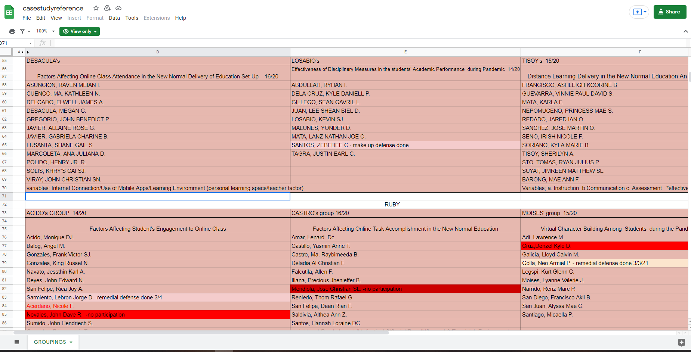691x352 pixels.
Task: Click the green Share button
Action: point(670,12)
